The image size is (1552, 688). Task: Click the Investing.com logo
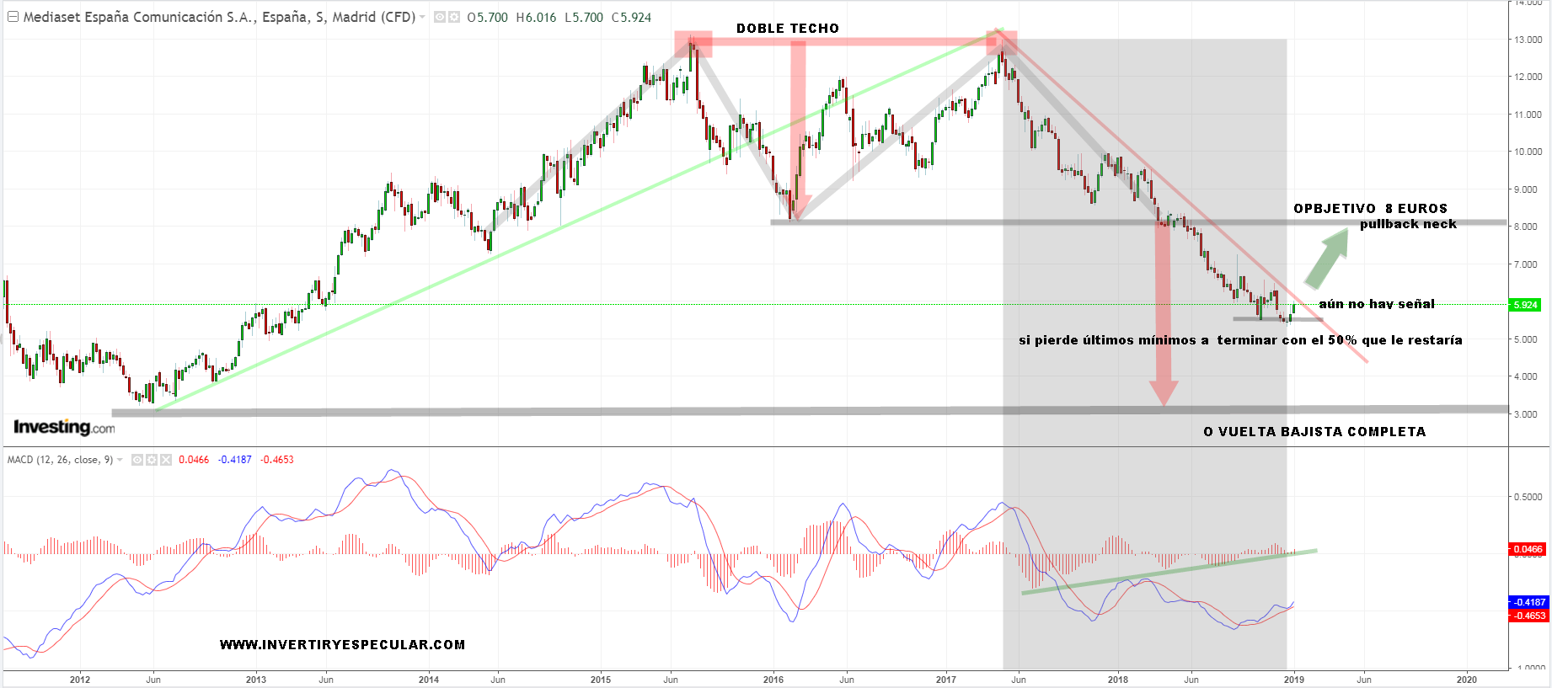coord(64,428)
